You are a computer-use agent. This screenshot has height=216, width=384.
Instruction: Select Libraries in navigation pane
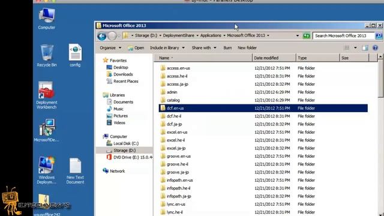coord(114,95)
